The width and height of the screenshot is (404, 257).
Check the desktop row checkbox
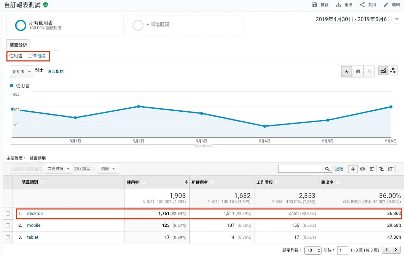(8, 214)
